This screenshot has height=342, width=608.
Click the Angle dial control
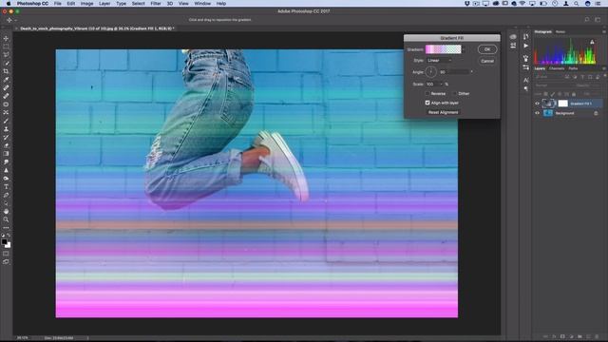(x=430, y=72)
